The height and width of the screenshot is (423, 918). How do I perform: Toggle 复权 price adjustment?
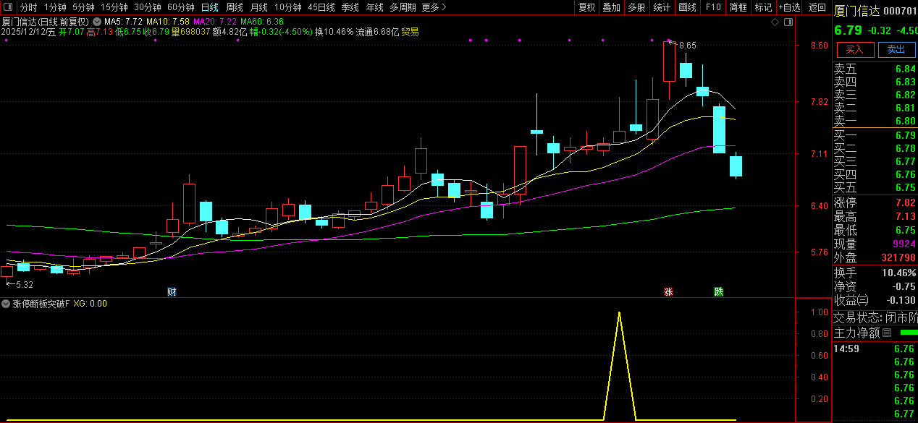(x=586, y=7)
